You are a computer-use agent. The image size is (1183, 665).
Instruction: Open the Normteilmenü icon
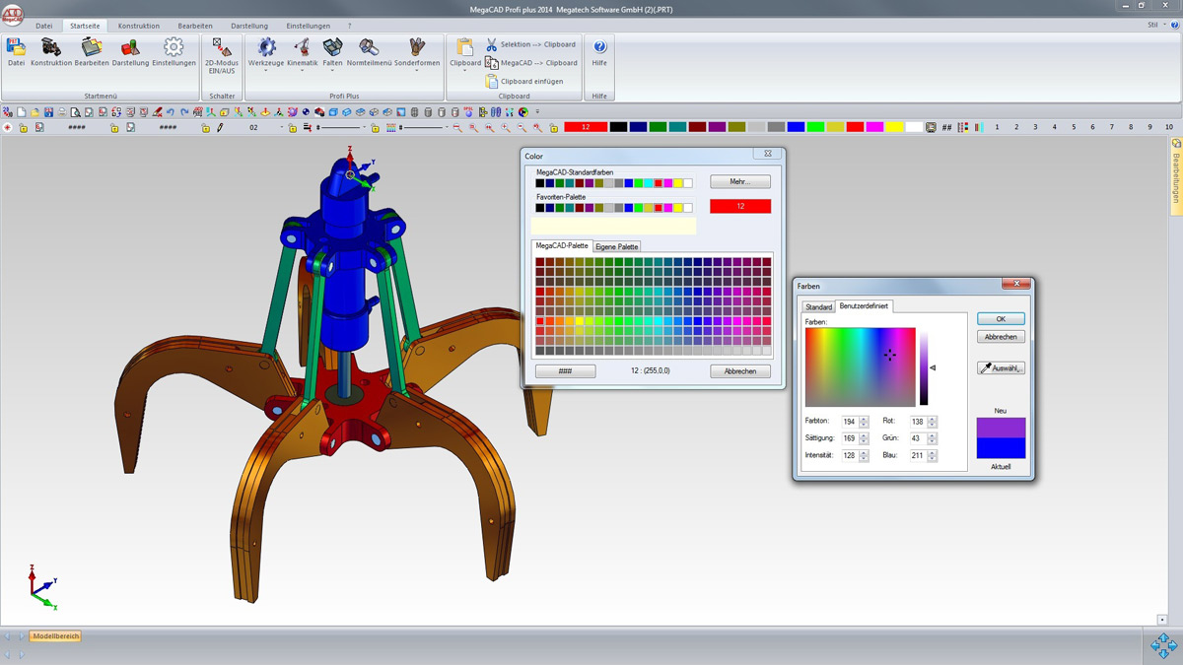[369, 47]
